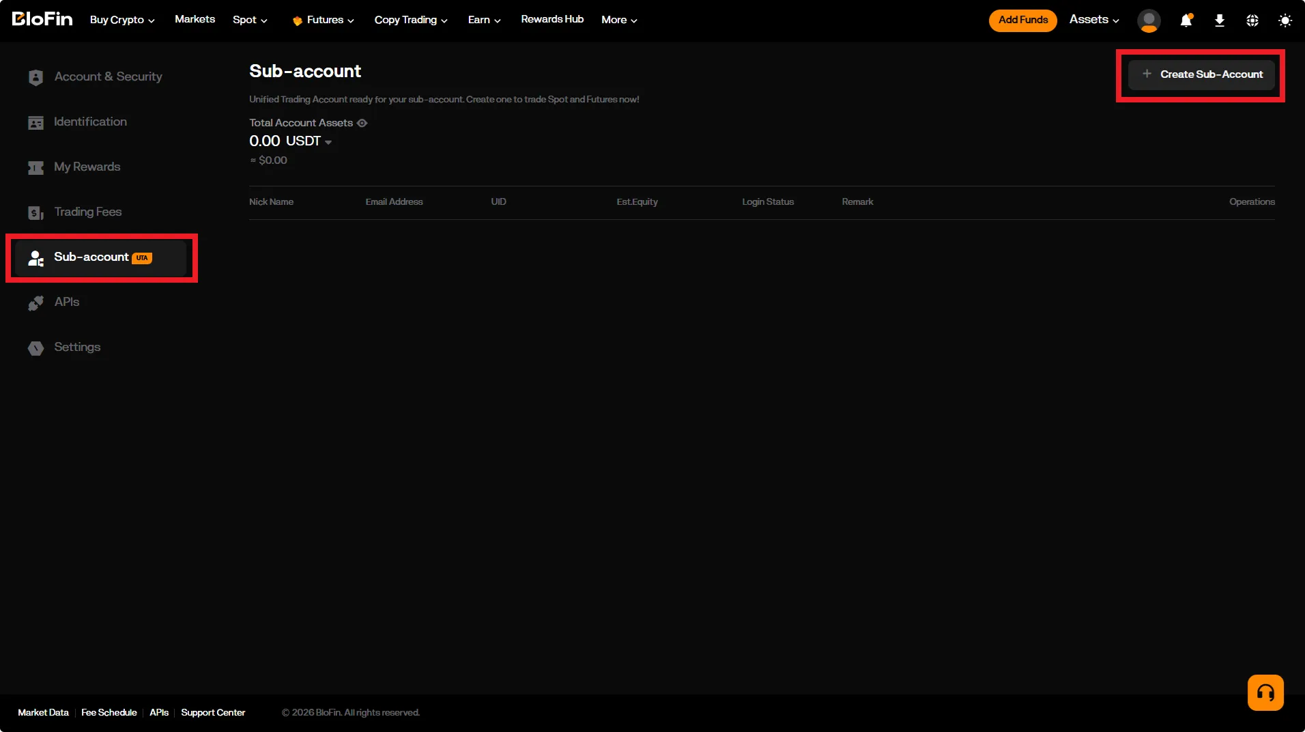Image resolution: width=1305 pixels, height=732 pixels.
Task: Select Trading Fees in the sidebar
Action: coord(100,212)
